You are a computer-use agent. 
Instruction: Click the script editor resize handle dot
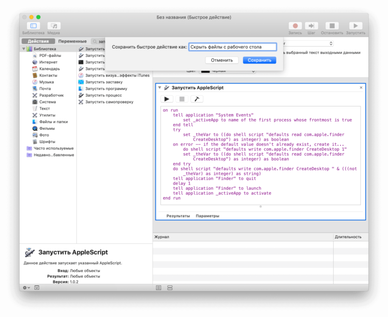click(x=260, y=207)
